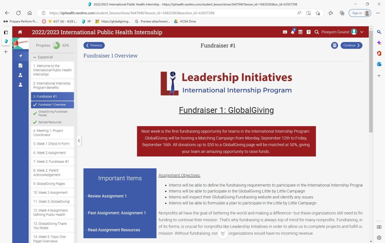Add a site with Edge sidebar plus icon
The image size is (385, 243).
pos(379,76)
